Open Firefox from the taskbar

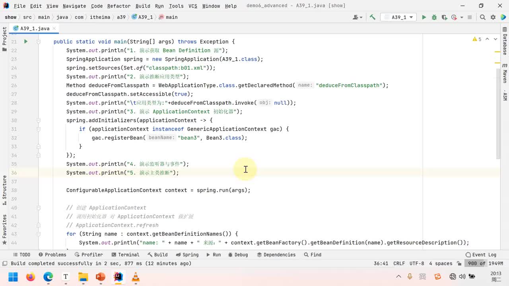tap(31, 277)
